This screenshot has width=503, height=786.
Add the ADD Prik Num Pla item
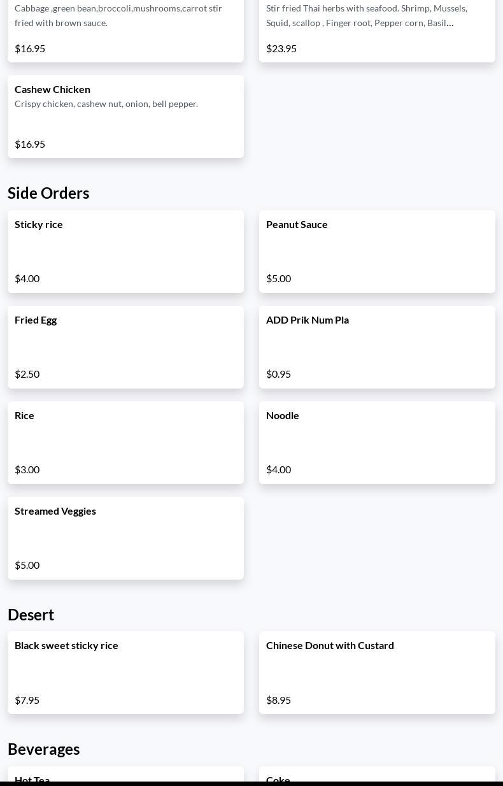pyautogui.click(x=377, y=347)
